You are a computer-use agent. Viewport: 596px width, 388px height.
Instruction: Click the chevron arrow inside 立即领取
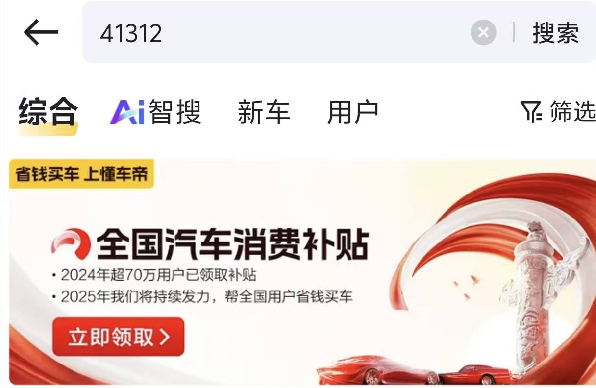(165, 337)
